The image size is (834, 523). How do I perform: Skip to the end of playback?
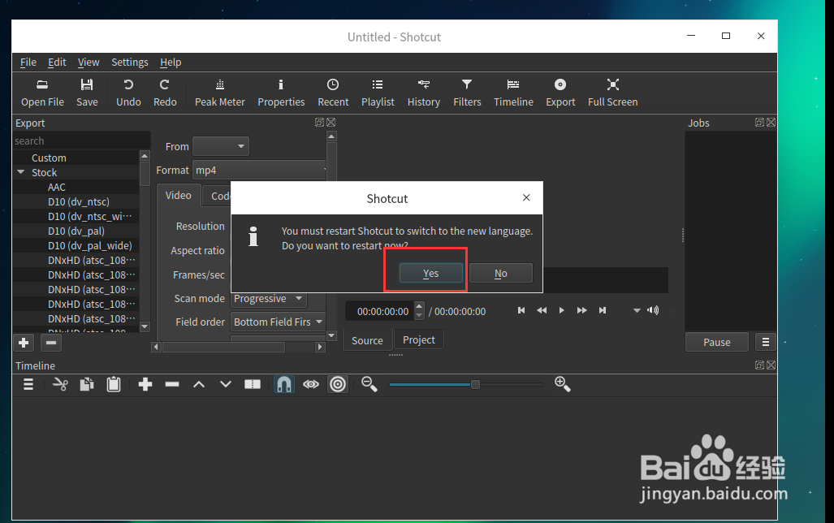click(x=602, y=310)
